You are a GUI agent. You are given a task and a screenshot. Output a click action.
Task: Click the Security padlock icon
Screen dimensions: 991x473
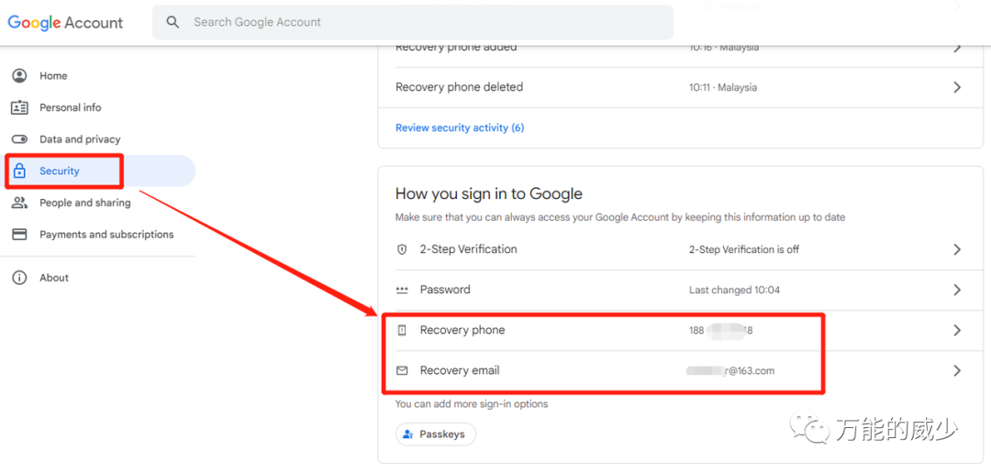pos(20,171)
